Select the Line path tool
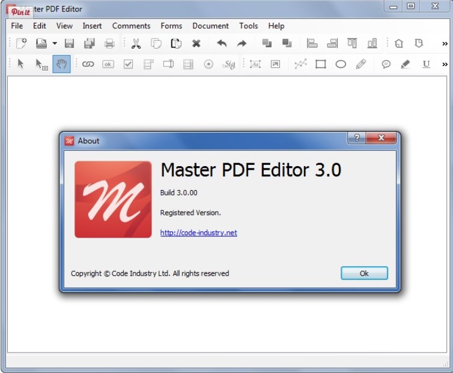Screen dimensions: 453x373 click(x=300, y=64)
